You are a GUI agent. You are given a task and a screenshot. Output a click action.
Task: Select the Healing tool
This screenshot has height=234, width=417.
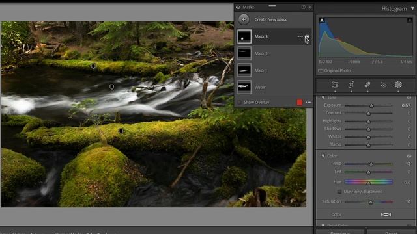point(367,85)
